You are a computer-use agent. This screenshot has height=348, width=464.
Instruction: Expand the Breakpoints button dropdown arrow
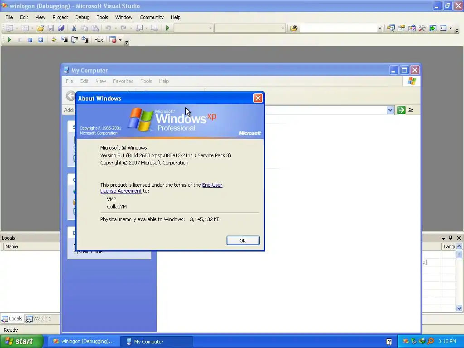(120, 40)
